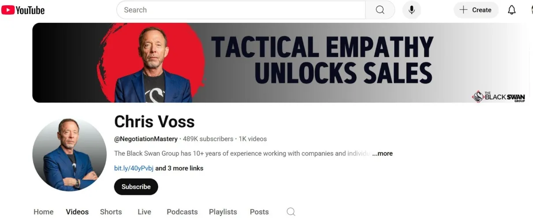The height and width of the screenshot is (220, 533).
Task: Click the plus icon in Create
Action: (463, 10)
